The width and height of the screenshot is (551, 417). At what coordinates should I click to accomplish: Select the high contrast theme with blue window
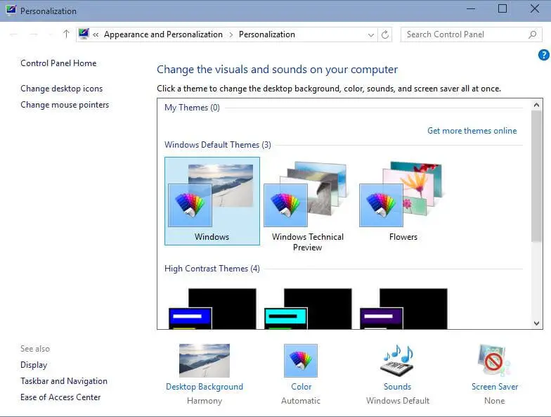212,309
